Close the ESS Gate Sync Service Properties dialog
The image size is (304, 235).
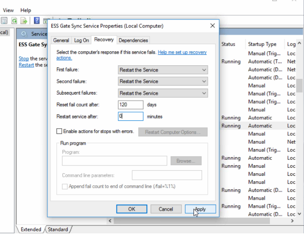click(212, 25)
